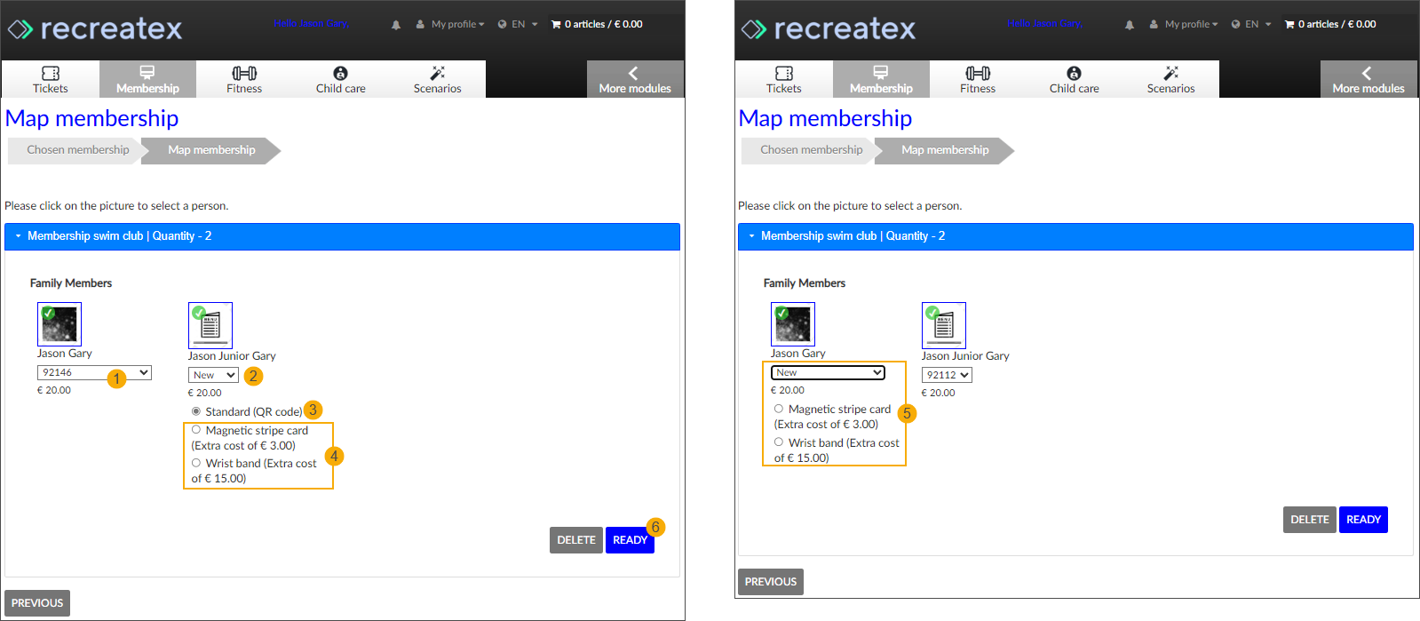Click Map membership heading in left window
The image size is (1420, 621).
click(x=92, y=118)
